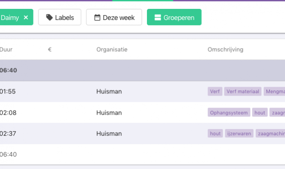Click the 02:08 duration cell
The height and width of the screenshot is (169, 285).
[x=8, y=113]
